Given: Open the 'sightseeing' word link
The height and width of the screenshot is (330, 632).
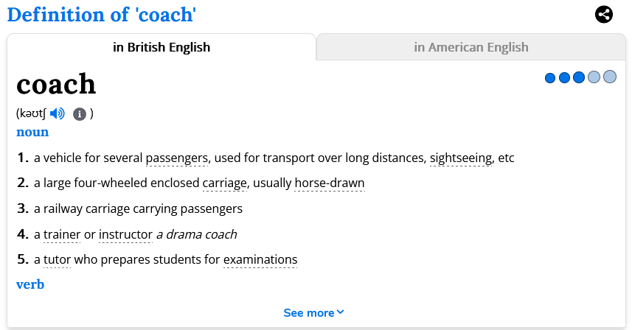Looking at the screenshot, I should tap(461, 158).
